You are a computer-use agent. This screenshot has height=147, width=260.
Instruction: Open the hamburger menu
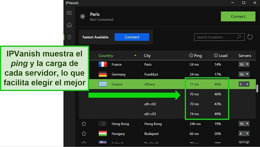(69, 13)
